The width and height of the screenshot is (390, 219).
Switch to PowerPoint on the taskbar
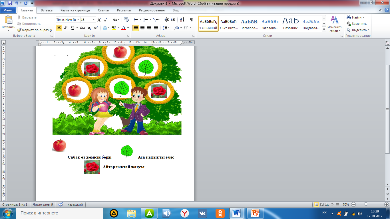pos(255,213)
